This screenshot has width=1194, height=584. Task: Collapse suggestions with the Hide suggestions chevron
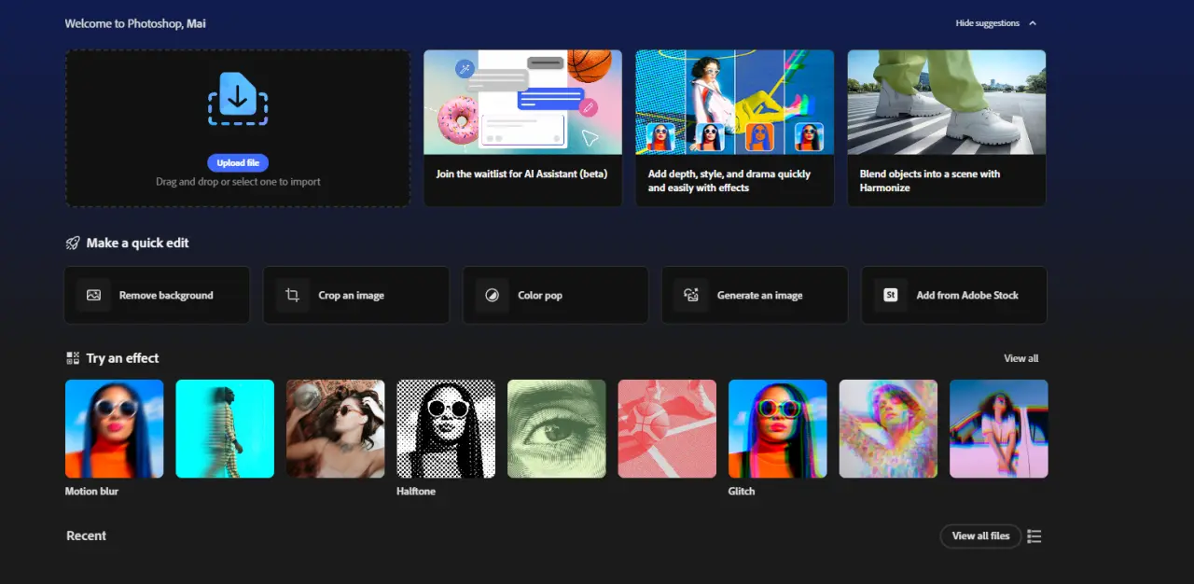[1032, 23]
